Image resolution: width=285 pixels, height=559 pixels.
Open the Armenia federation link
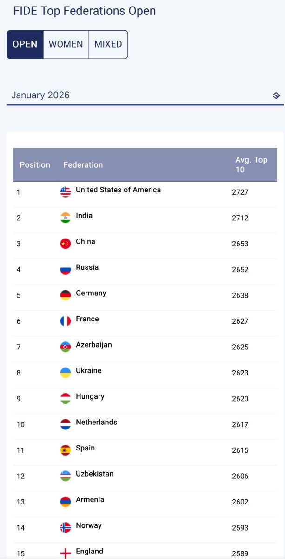coord(90,499)
